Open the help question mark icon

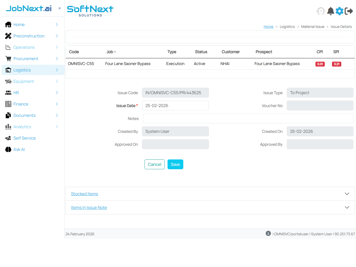pos(321,11)
